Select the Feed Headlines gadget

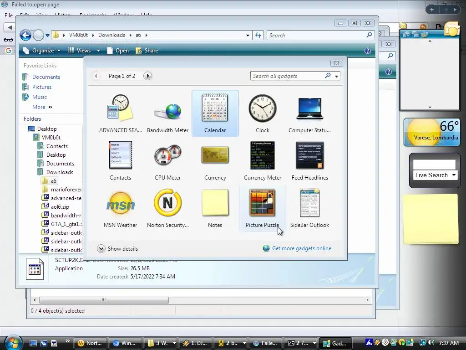pos(309,161)
